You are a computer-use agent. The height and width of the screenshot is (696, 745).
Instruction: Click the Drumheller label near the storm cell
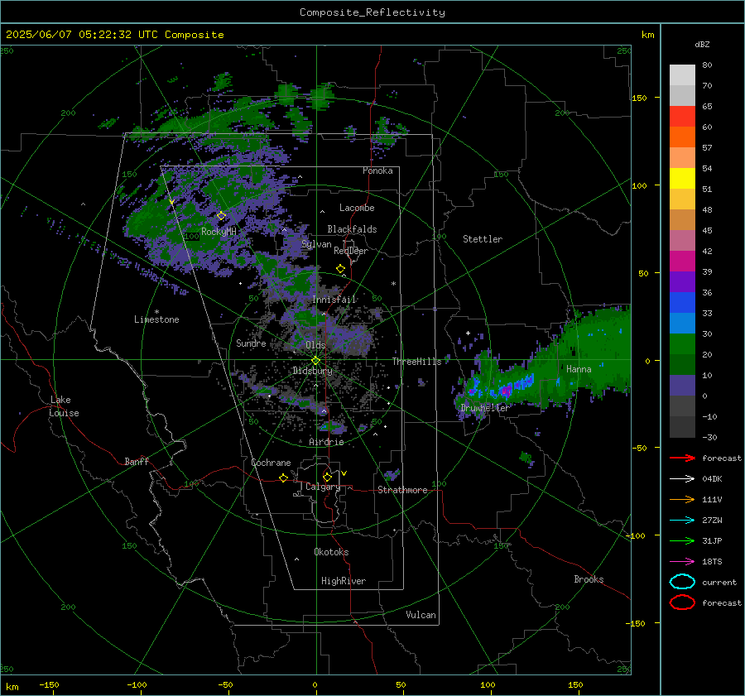coord(485,408)
